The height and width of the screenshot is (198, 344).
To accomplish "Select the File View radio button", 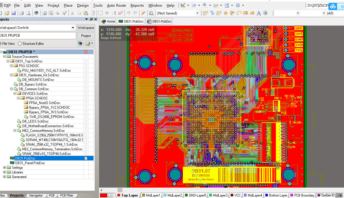I will [1, 43].
